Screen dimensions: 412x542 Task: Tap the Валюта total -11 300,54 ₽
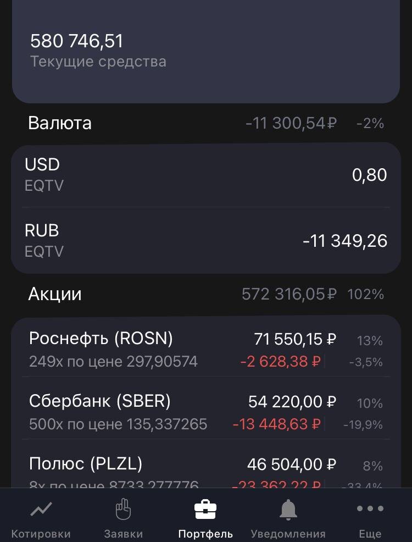pos(291,123)
